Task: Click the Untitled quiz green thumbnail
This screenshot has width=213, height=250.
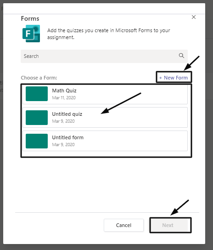Action: pyautogui.click(x=37, y=118)
